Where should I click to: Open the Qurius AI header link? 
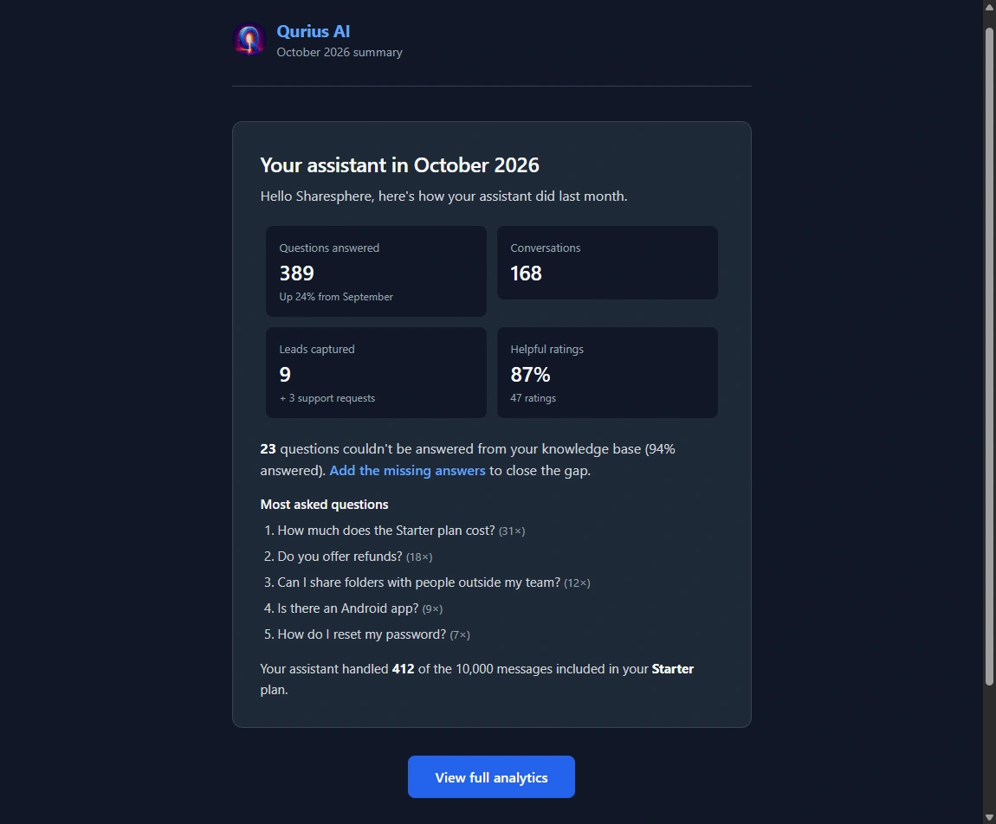click(x=314, y=31)
